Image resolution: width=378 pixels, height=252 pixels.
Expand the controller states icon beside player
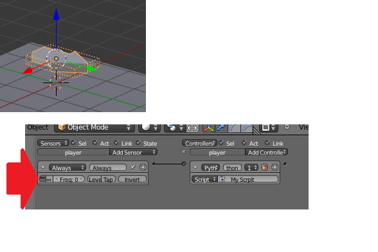pyautogui.click(x=184, y=151)
